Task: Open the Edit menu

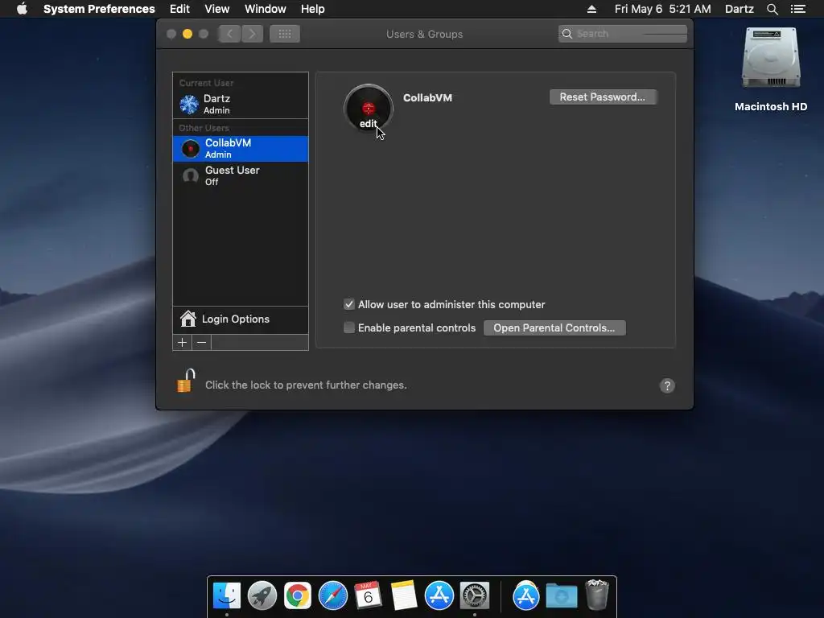Action: pos(179,9)
